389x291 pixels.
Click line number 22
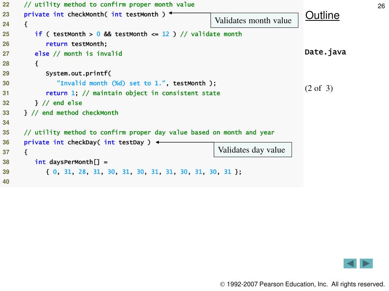[x=6, y=5]
